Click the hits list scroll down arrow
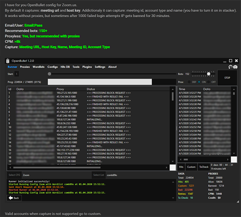 click(x=234, y=154)
